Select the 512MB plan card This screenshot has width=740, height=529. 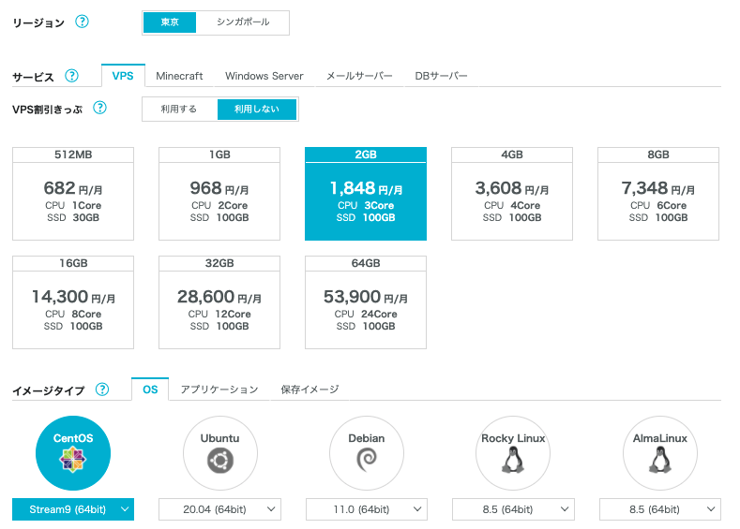[x=73, y=194]
